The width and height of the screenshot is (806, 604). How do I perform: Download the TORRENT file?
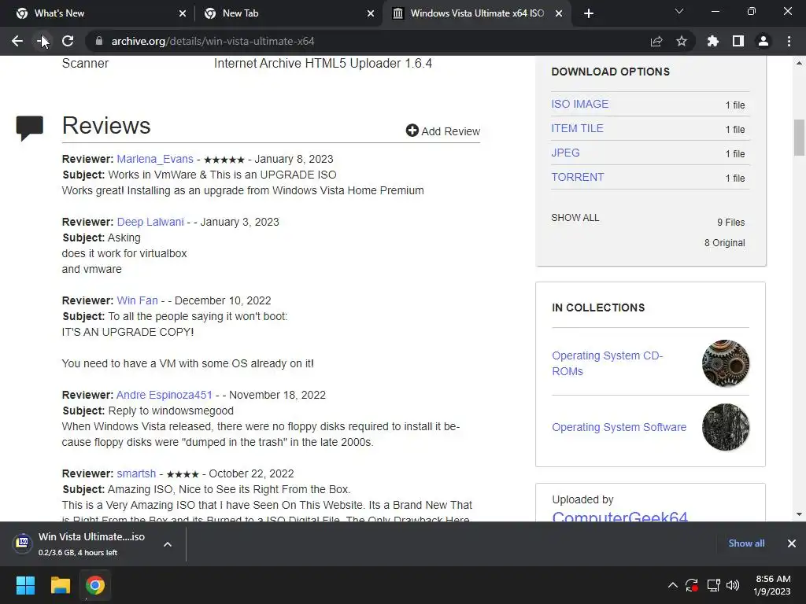(x=578, y=177)
